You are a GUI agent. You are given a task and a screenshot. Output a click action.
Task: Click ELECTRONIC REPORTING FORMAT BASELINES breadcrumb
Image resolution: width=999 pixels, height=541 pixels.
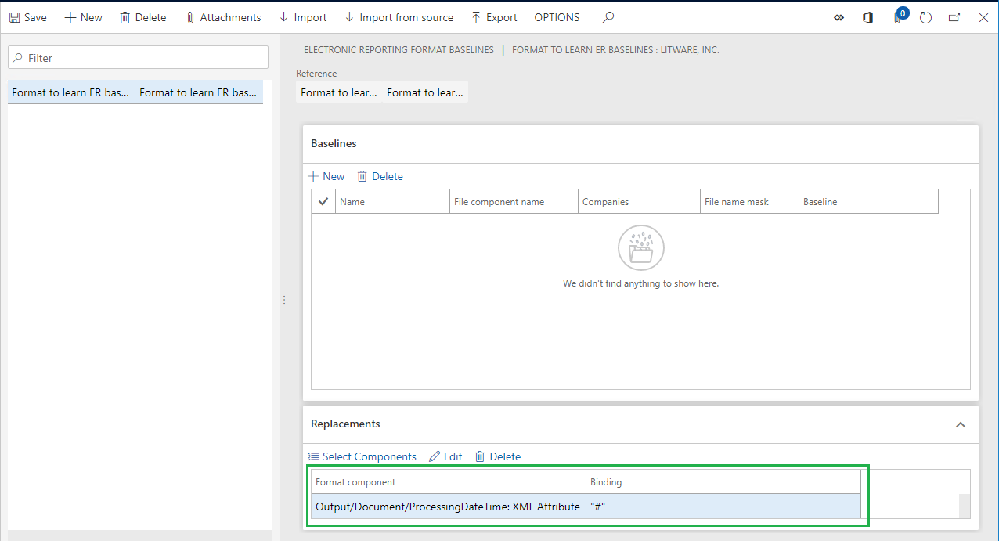pyautogui.click(x=399, y=49)
